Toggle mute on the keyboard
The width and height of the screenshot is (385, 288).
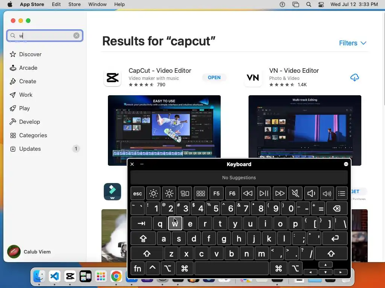[296, 193]
